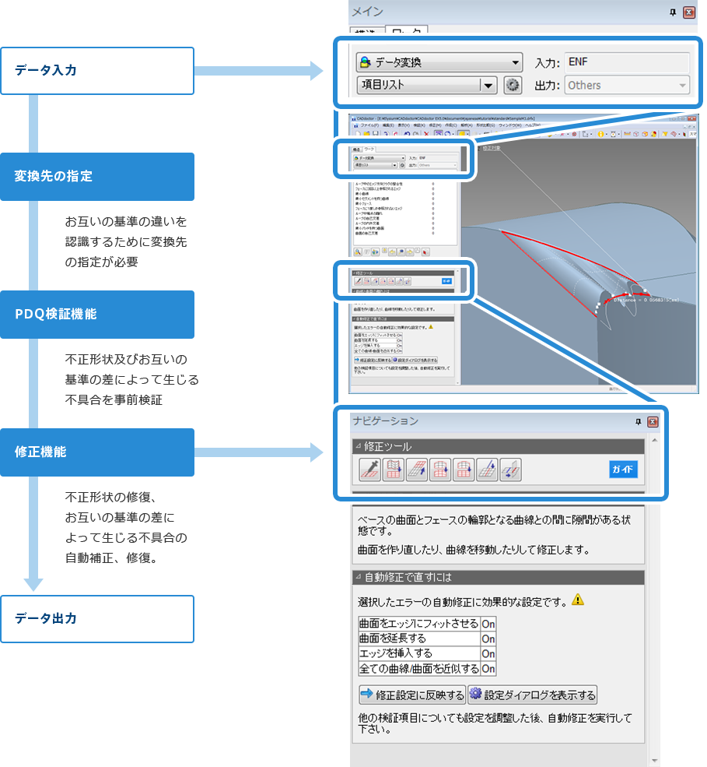
Task: Close the メイン panel
Action: pos(689,12)
